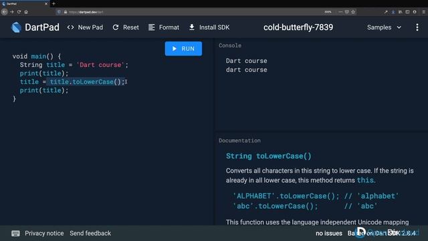Open the browser hamburger menu

423,12
